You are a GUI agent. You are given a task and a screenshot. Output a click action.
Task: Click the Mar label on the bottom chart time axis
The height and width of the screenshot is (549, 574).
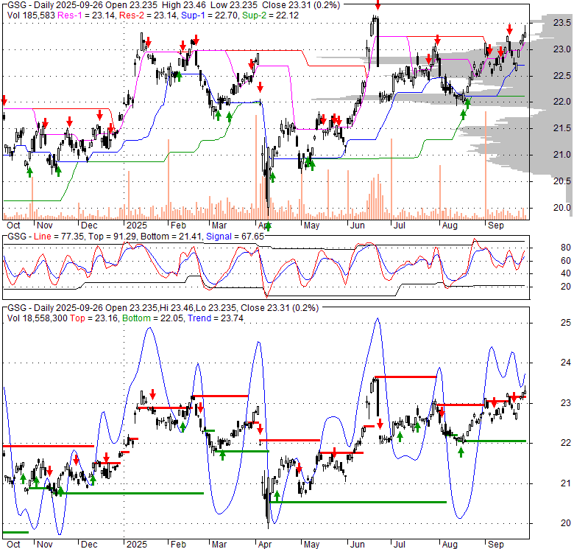pyautogui.click(x=219, y=544)
